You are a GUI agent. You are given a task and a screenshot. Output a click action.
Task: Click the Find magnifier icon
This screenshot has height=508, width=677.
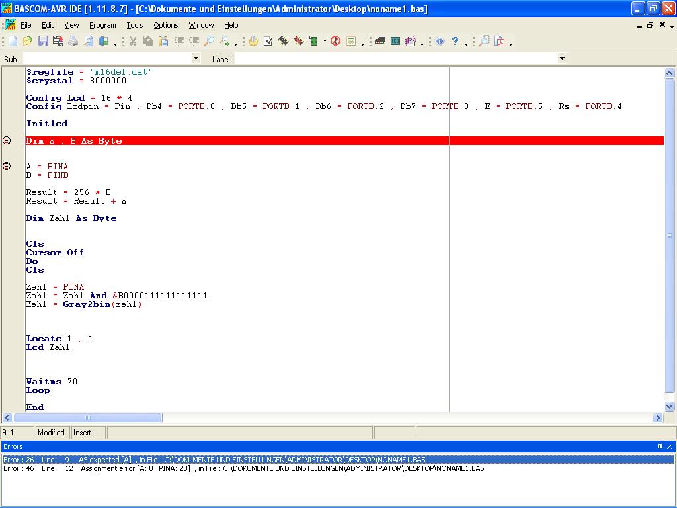tap(209, 41)
